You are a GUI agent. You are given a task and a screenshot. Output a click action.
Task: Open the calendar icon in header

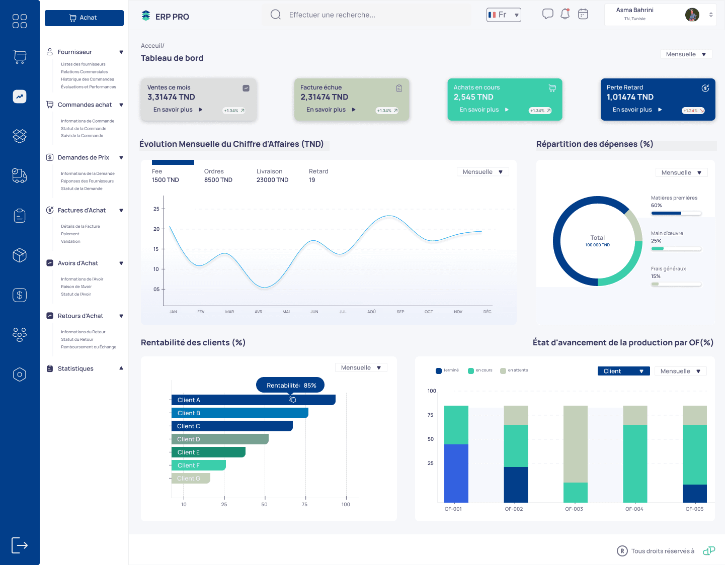[583, 14]
